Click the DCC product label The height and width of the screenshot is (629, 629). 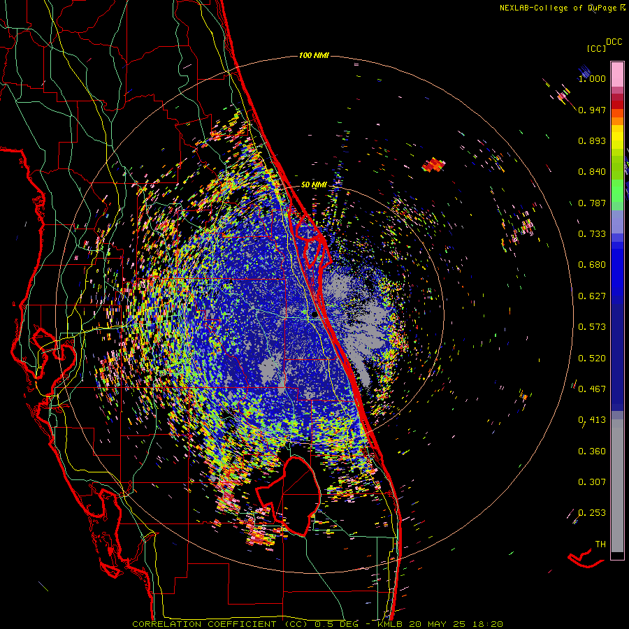tap(614, 42)
